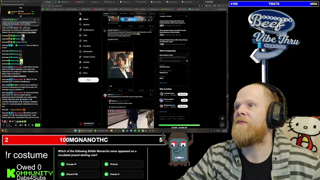Send the Kick chat message with Chat button
This screenshot has width=320, height=180.
(x=37, y=125)
